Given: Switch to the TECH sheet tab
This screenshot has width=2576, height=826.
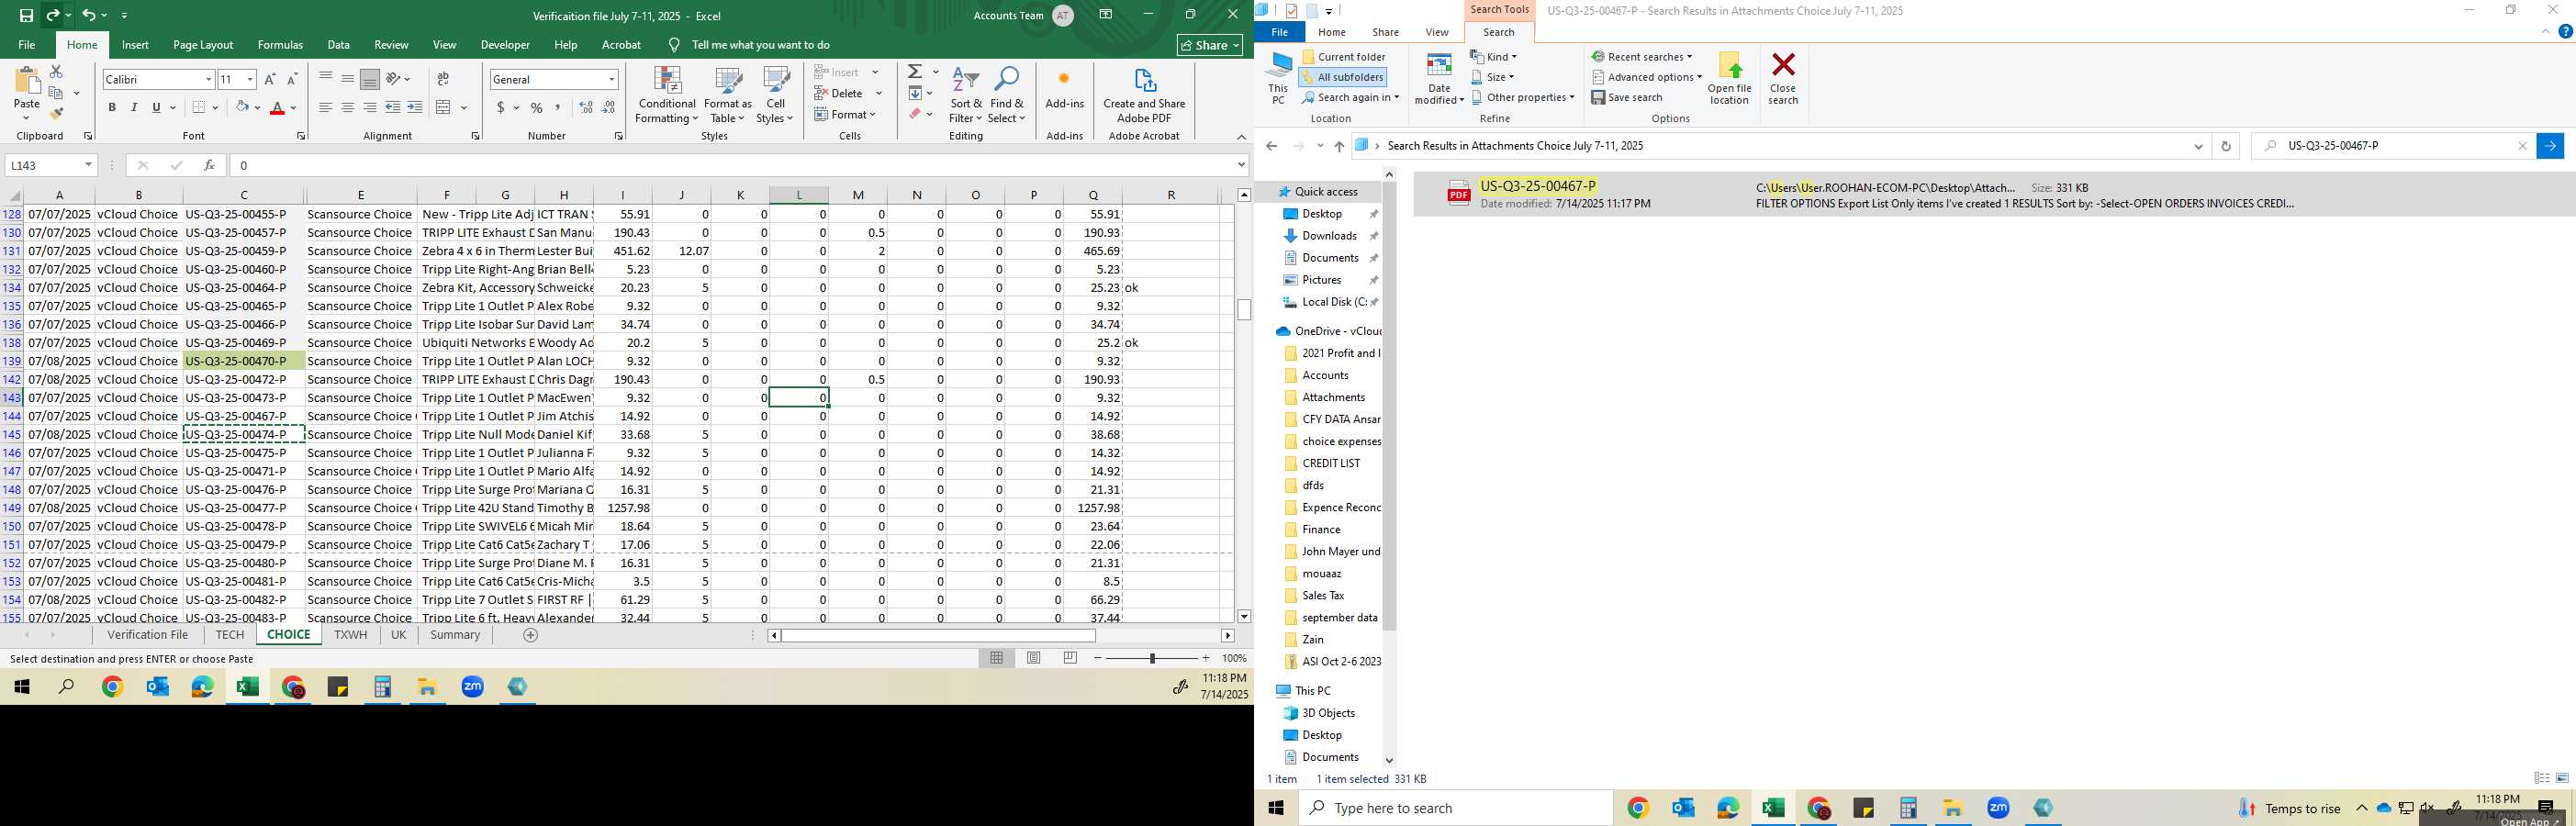Looking at the screenshot, I should coord(229,635).
